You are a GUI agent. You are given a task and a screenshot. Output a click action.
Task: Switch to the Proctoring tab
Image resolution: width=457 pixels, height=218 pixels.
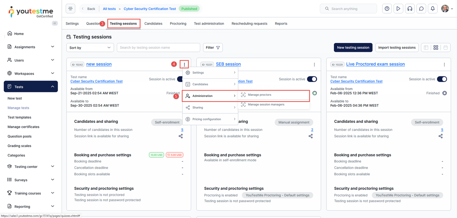pos(178,24)
